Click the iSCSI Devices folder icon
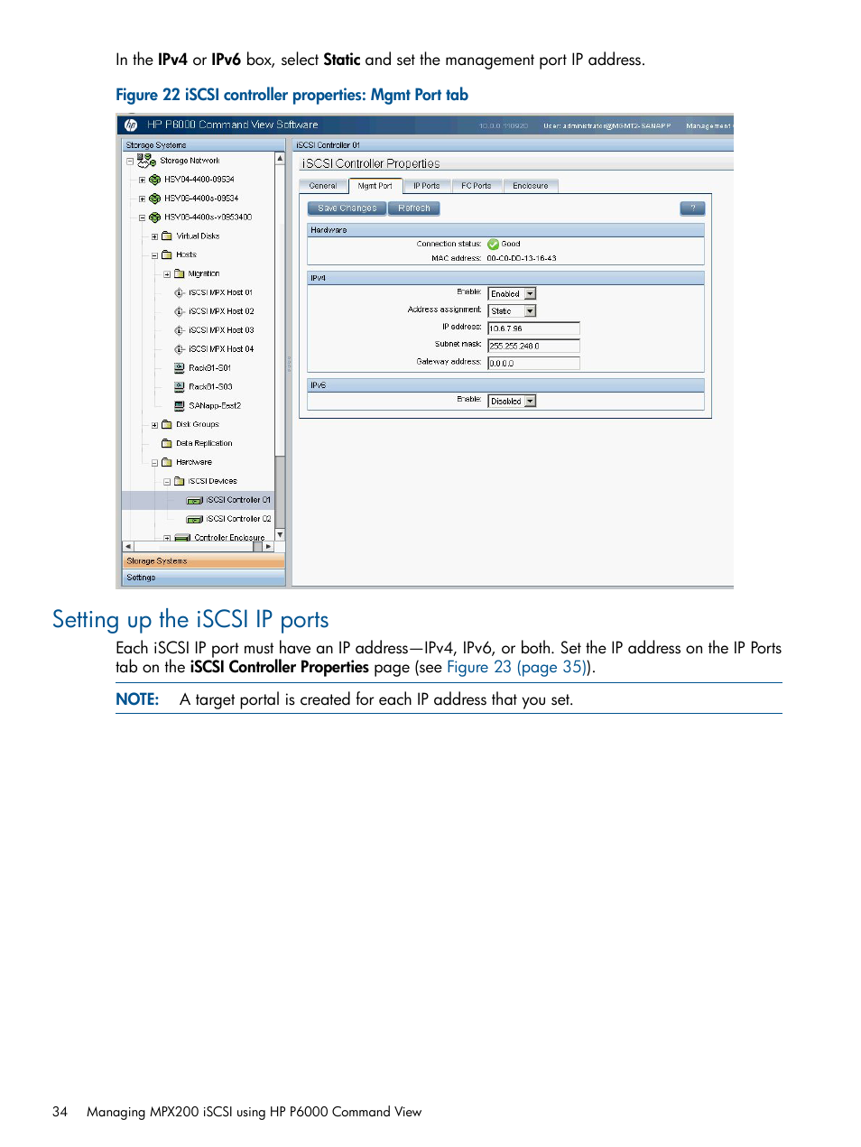The image size is (861, 1147). coord(179,482)
